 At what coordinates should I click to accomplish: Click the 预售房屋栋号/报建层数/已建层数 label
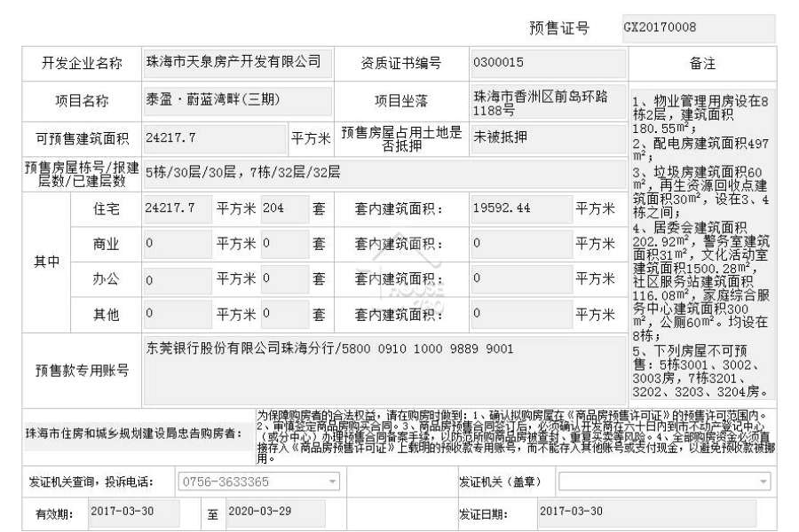pos(82,174)
